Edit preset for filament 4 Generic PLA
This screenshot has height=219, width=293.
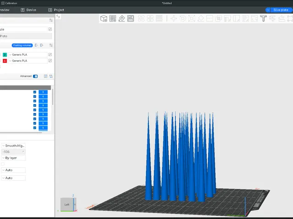[x=50, y=61]
